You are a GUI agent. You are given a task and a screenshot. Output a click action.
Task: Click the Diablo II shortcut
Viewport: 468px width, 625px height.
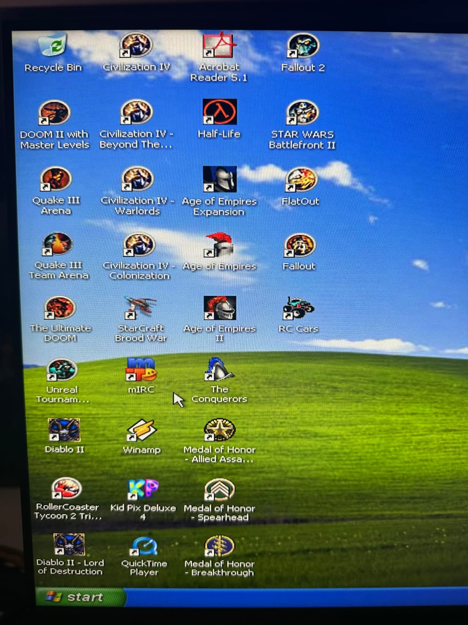(64, 430)
